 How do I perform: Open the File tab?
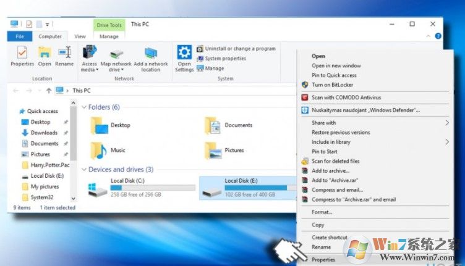tap(19, 36)
